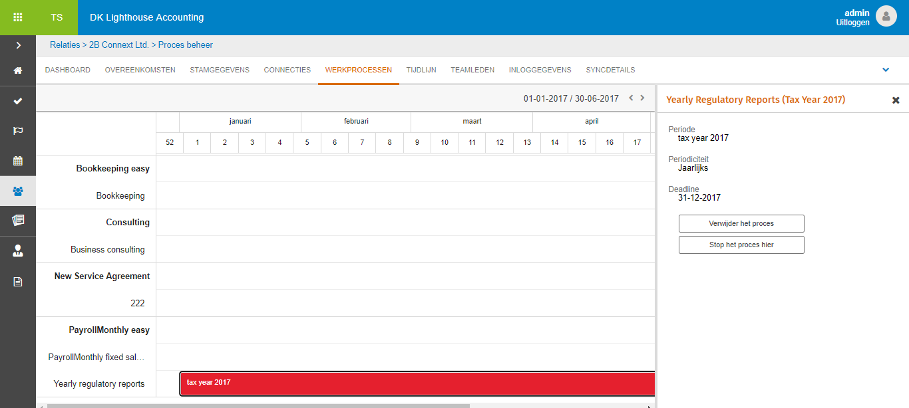Click the flag icon in sidebar

click(18, 131)
